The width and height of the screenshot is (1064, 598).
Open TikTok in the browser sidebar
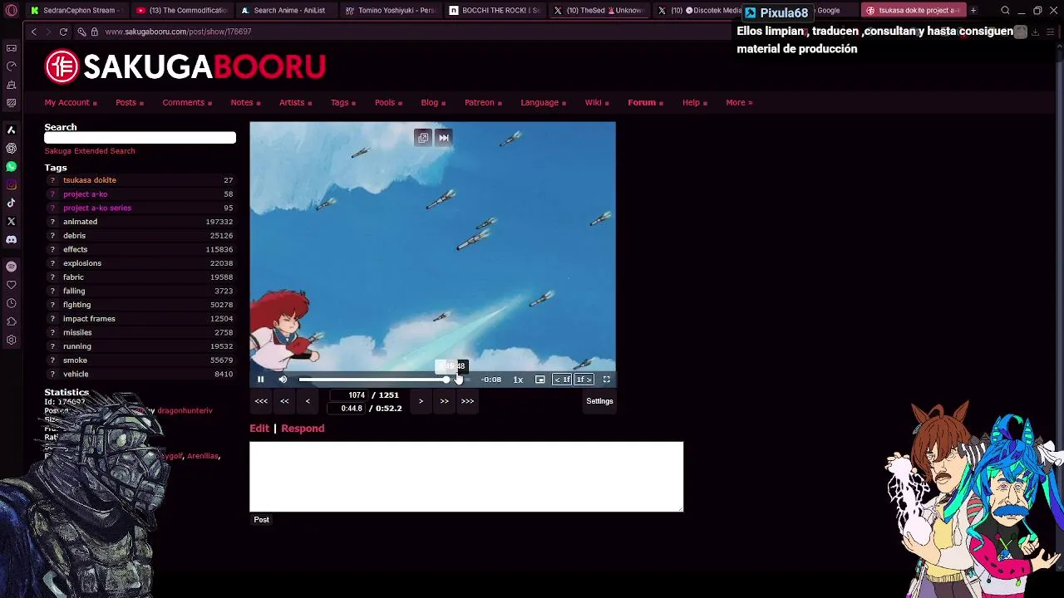coord(11,203)
